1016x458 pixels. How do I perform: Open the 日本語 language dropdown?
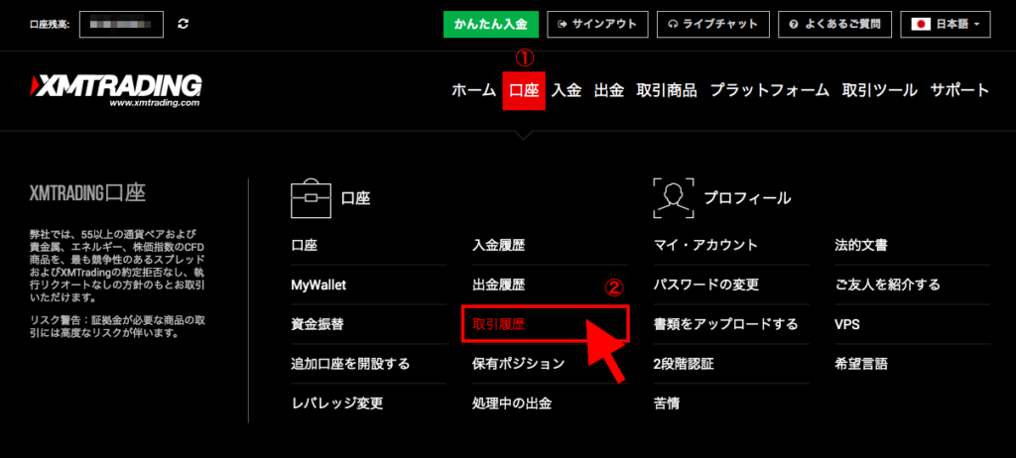945,25
